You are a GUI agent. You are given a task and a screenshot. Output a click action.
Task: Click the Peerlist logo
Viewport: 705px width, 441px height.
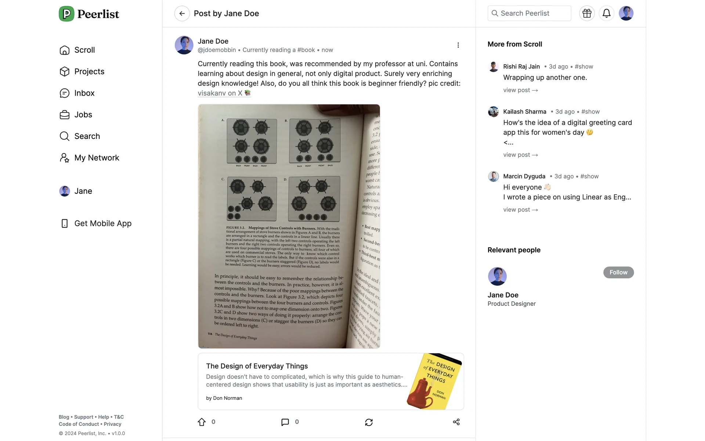click(89, 14)
